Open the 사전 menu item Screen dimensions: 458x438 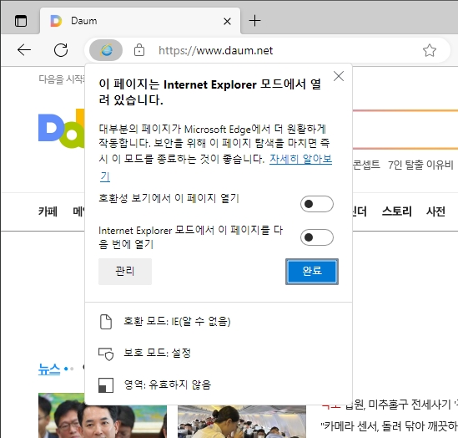435,211
